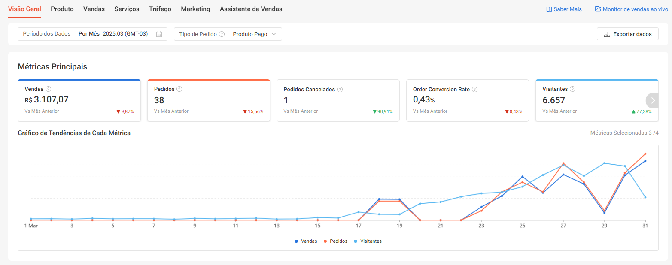Click the Pedidos Cancelados info icon
The image size is (672, 265).
click(x=340, y=90)
